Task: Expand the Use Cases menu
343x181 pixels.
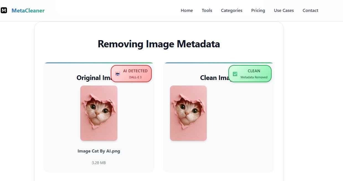Action: pyautogui.click(x=283, y=11)
